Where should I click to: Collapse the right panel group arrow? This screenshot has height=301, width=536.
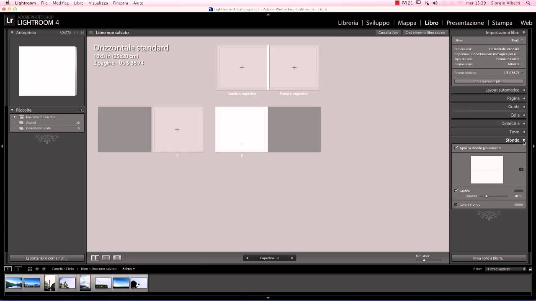coord(533,146)
